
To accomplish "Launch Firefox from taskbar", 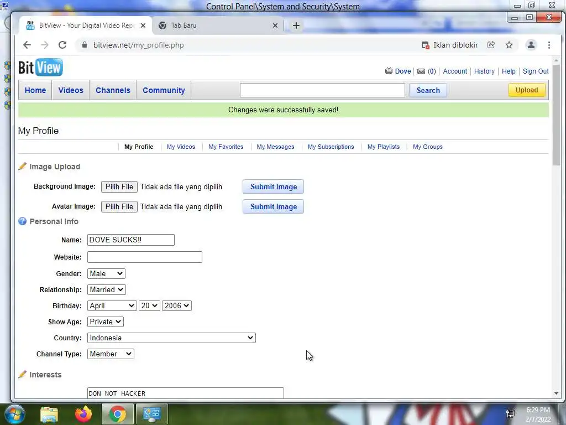I will (x=83, y=414).
